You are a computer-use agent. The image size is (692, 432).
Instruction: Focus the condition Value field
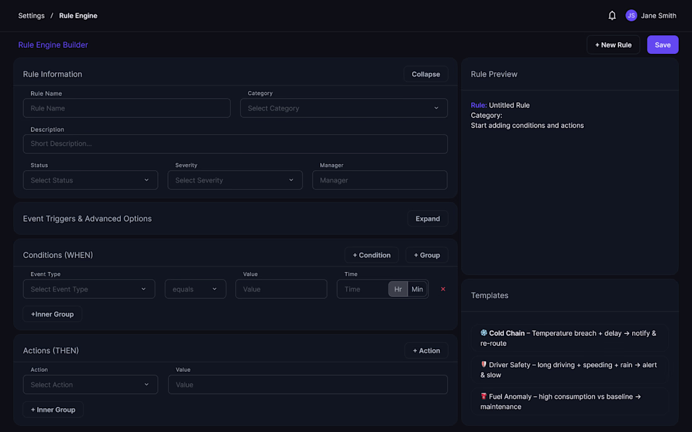click(281, 289)
